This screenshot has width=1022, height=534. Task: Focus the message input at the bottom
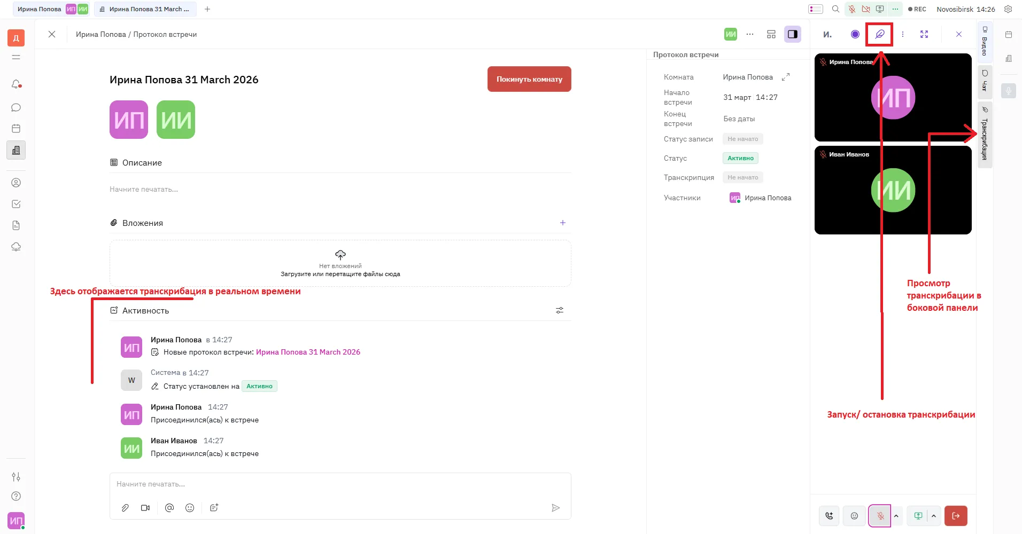[x=340, y=484]
